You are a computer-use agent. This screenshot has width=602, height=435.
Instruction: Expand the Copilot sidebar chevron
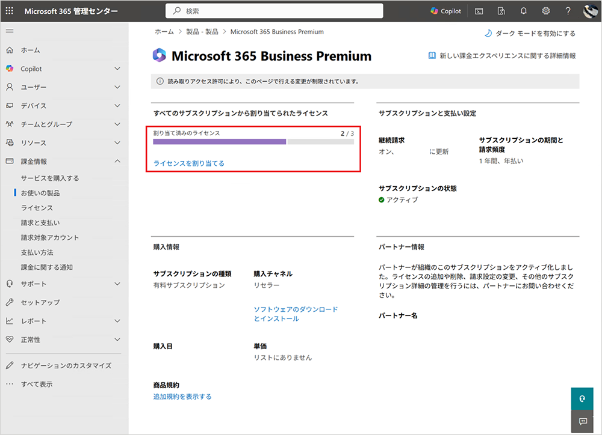click(x=117, y=68)
